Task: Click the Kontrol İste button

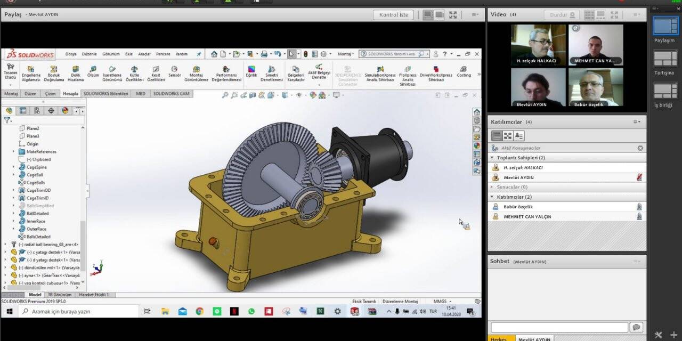Action: tap(393, 15)
